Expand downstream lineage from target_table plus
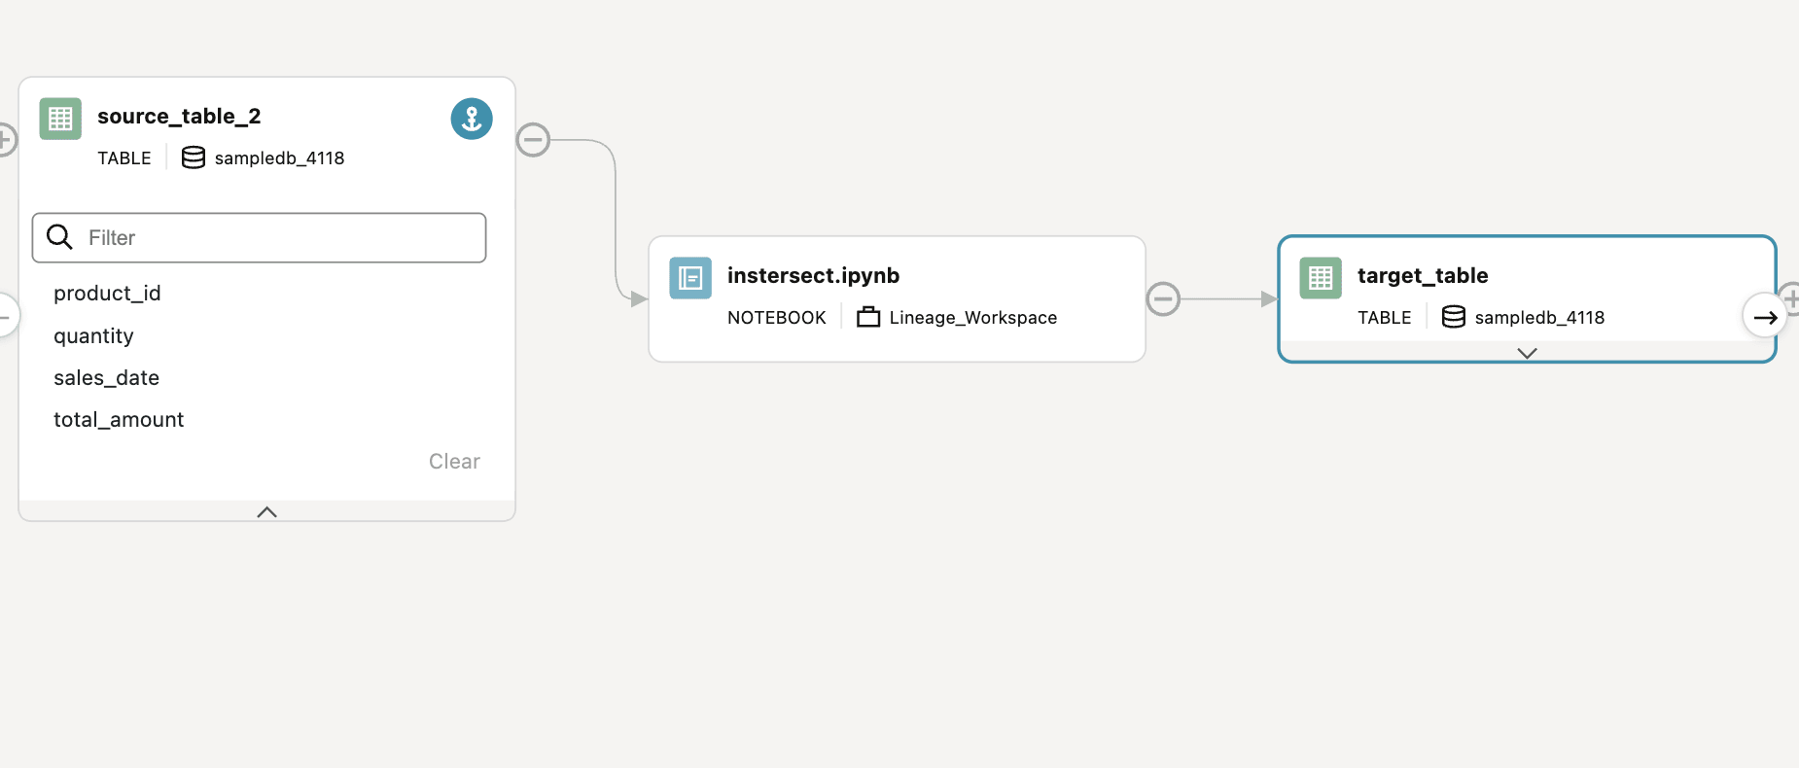 (x=1790, y=298)
